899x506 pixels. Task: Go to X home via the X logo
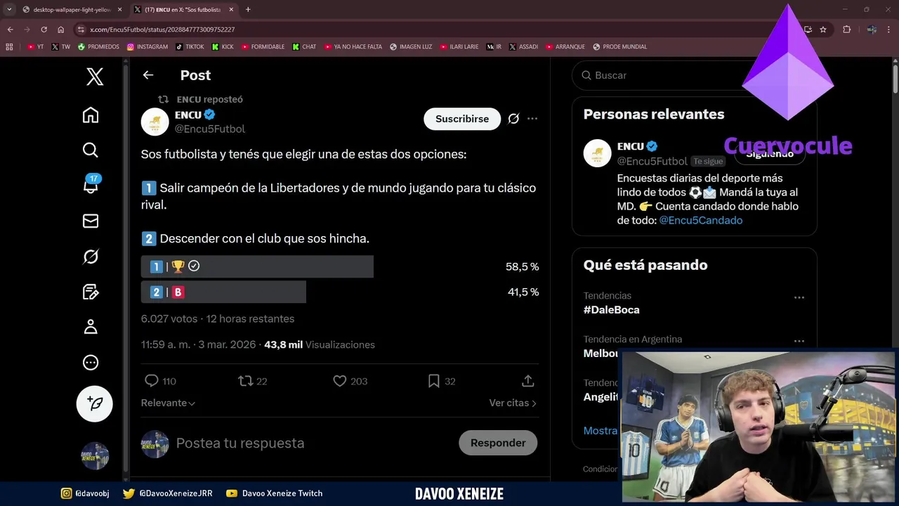pos(95,76)
